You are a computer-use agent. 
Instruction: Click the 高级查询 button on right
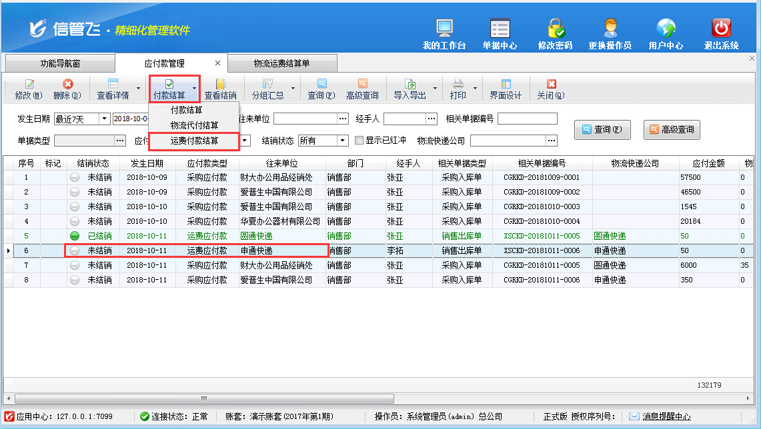672,130
